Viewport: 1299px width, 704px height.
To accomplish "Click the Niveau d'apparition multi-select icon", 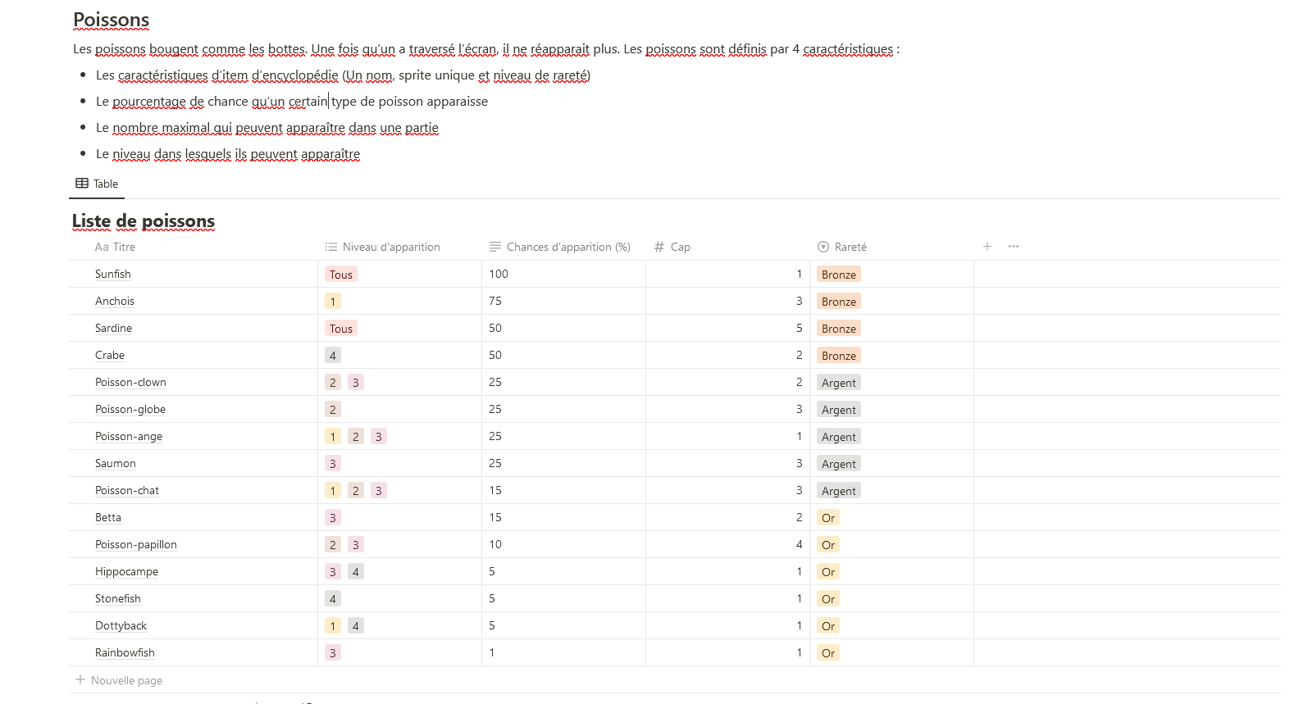I will tap(331, 247).
